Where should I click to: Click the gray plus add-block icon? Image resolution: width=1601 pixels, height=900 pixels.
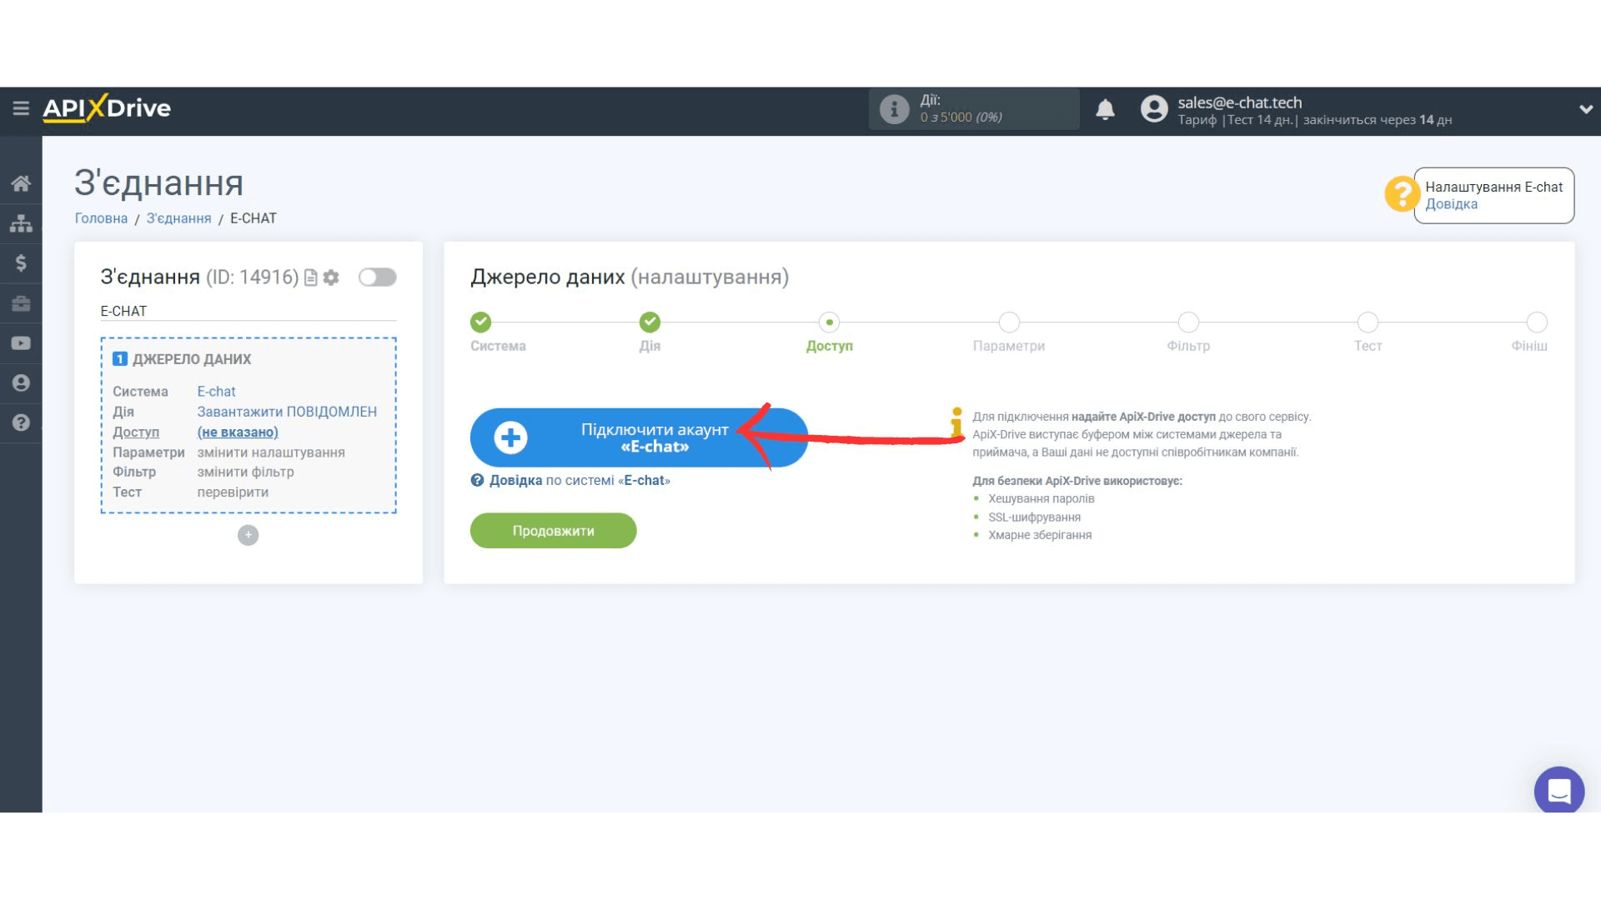point(248,535)
